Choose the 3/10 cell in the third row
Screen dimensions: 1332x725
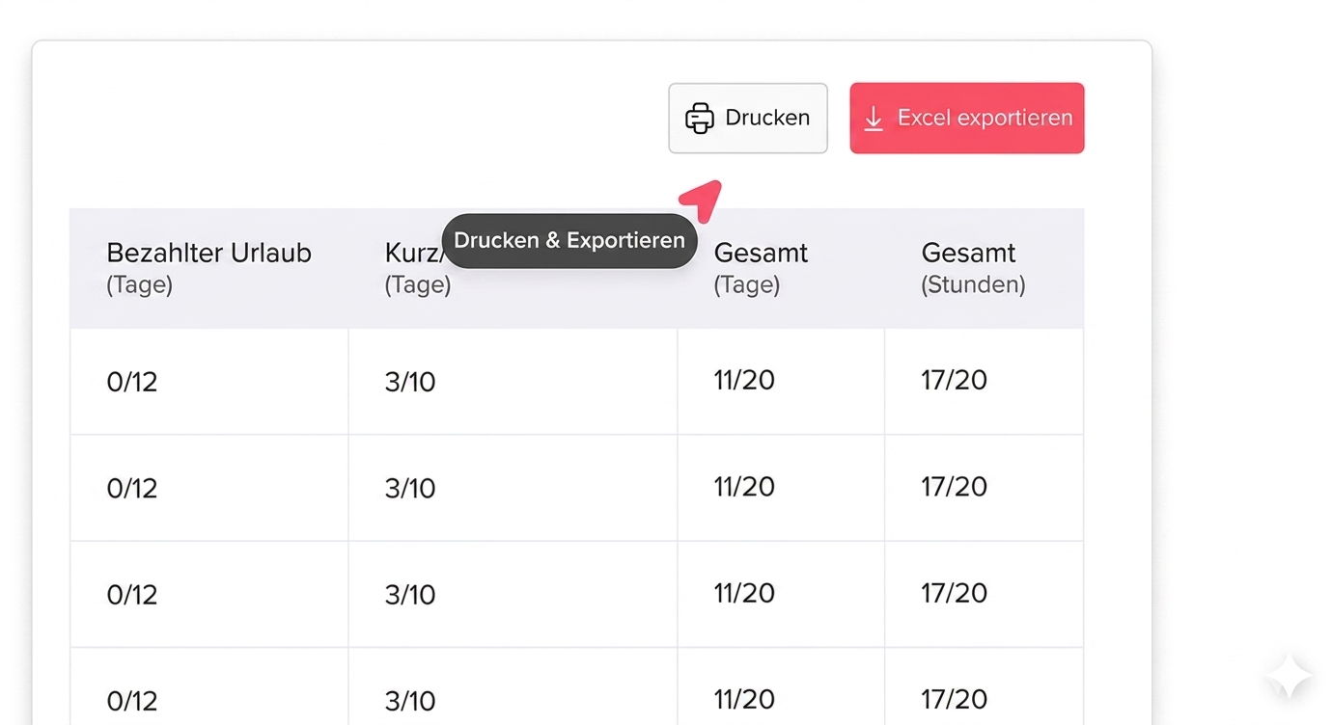[x=410, y=595]
